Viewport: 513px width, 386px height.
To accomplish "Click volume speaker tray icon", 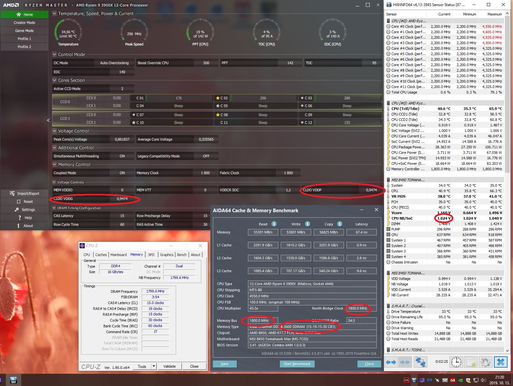I will tap(484, 380).
